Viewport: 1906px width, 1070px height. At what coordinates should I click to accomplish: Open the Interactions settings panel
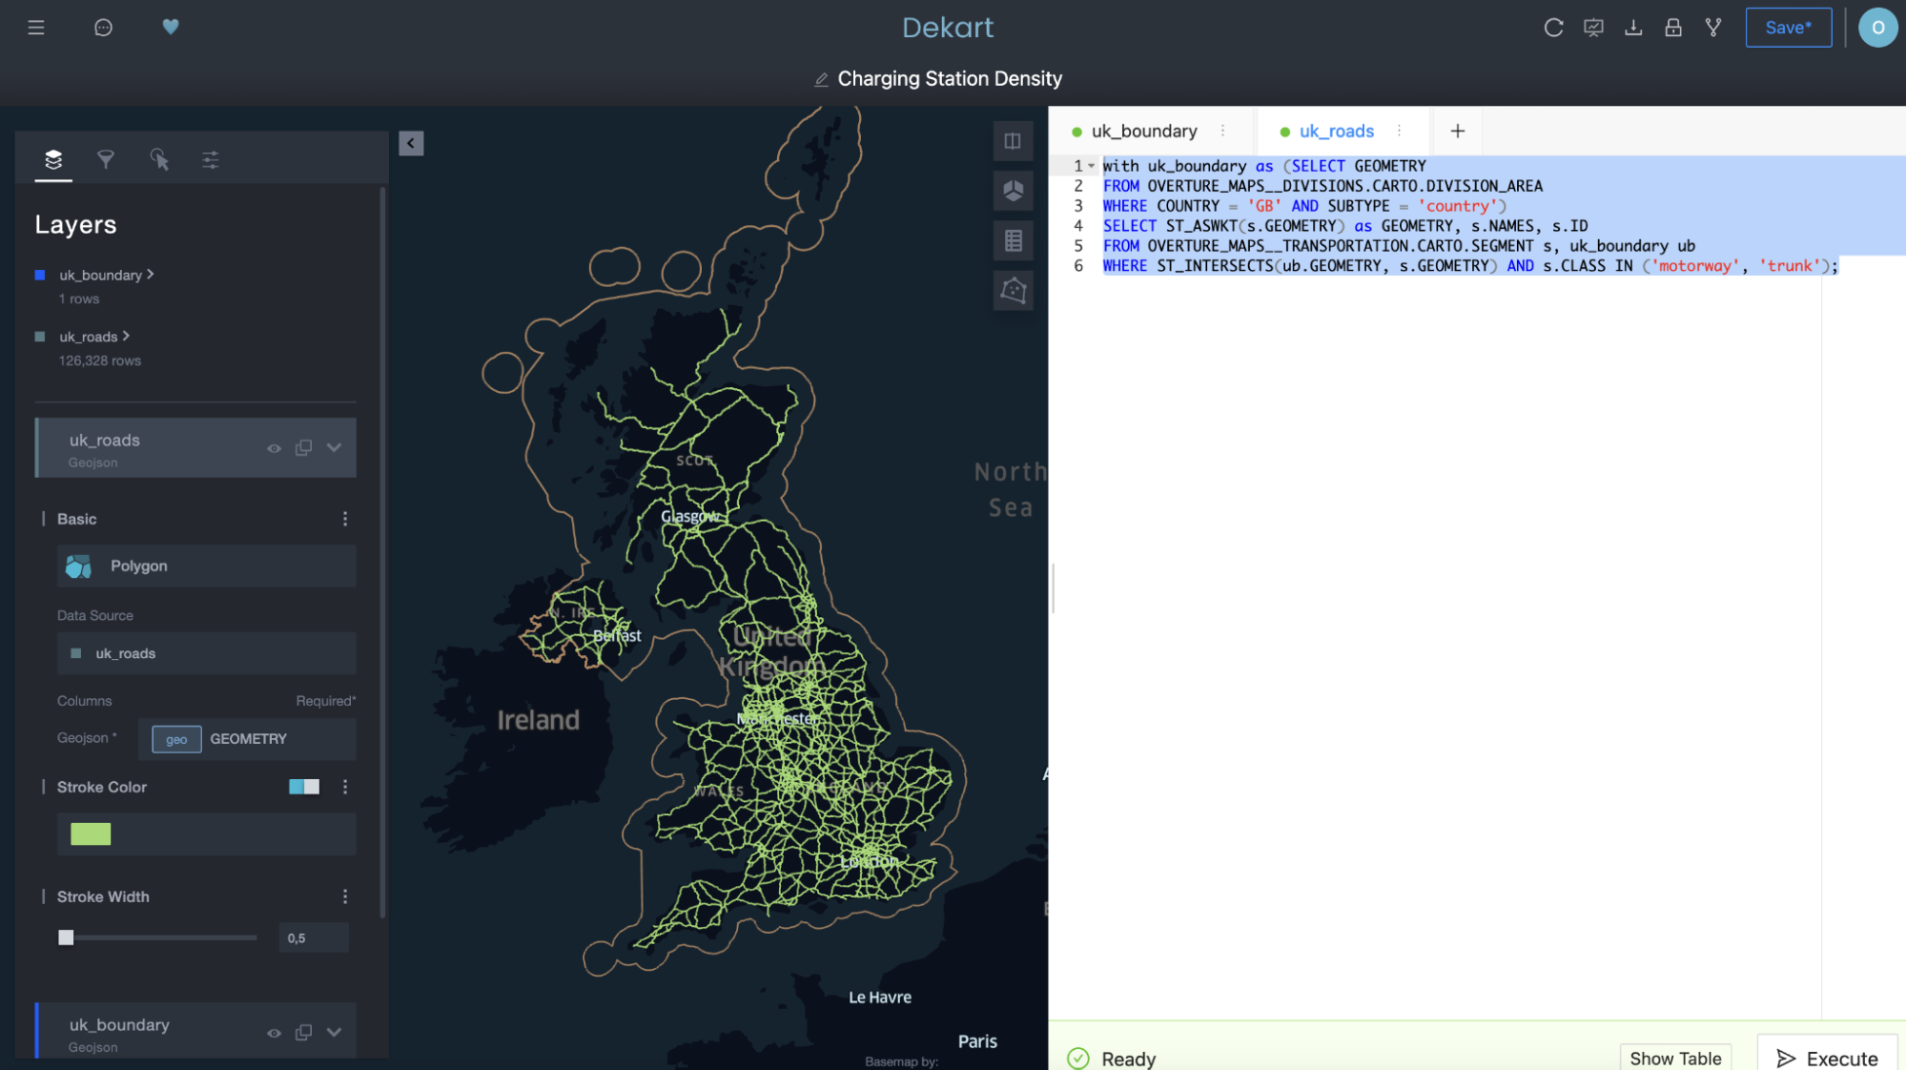coord(159,160)
